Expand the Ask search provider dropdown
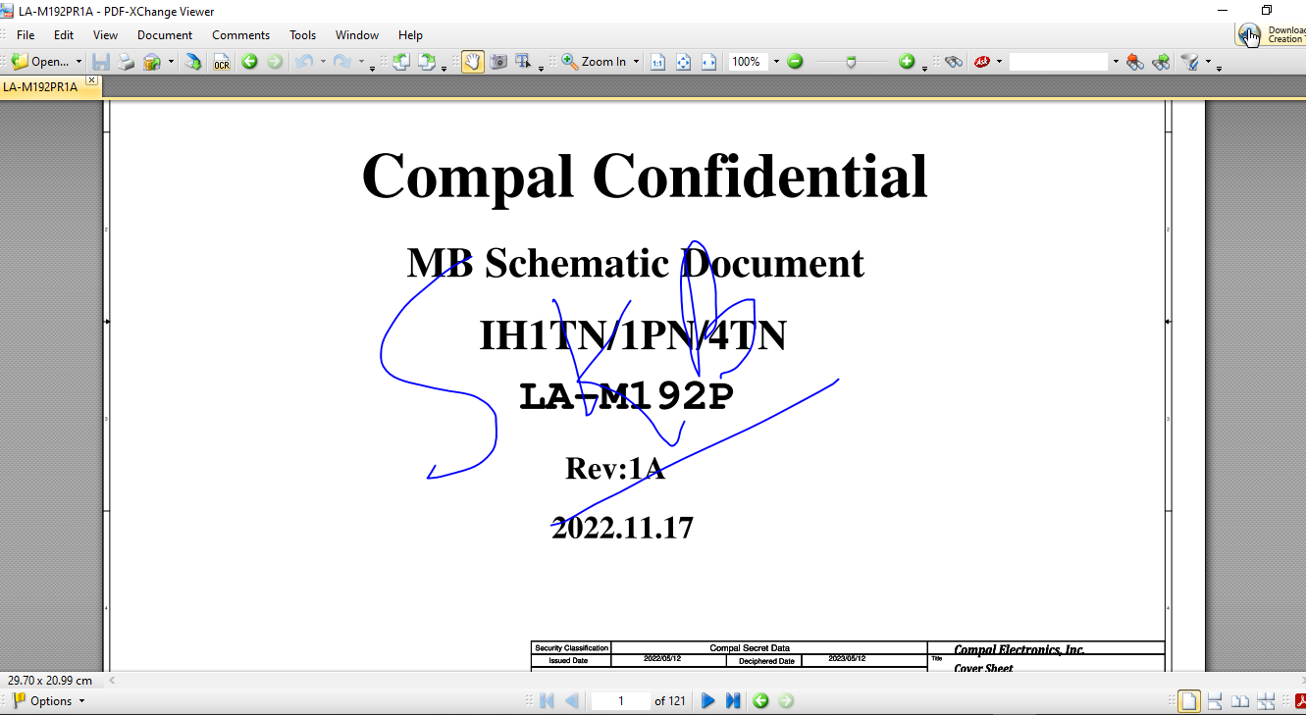1306x715 pixels. pos(999,62)
